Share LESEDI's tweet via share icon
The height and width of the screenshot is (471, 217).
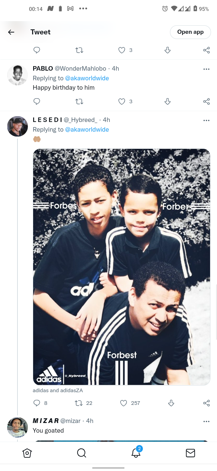pyautogui.click(x=206, y=403)
